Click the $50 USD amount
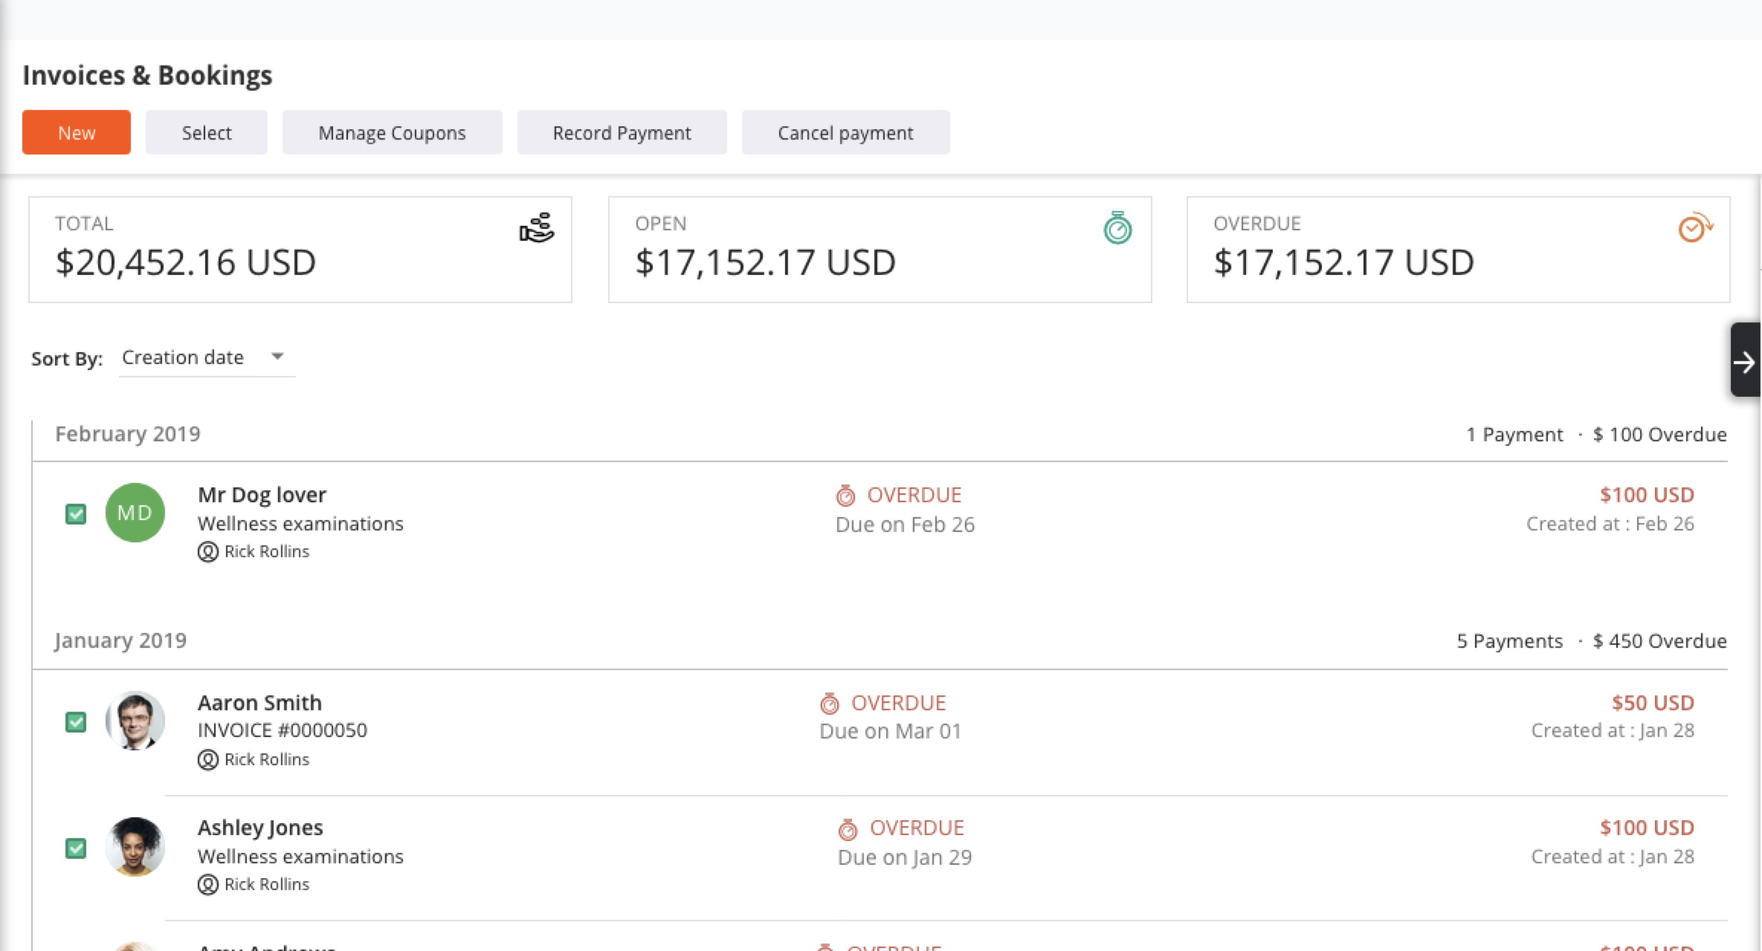 [1653, 703]
